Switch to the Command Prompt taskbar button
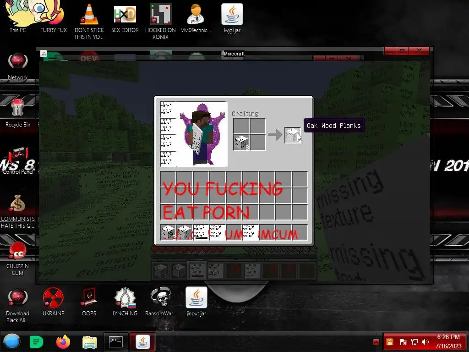The width and height of the screenshot is (469, 352). (x=116, y=342)
